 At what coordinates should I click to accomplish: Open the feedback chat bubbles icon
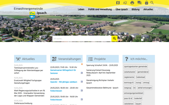coord(139,3)
